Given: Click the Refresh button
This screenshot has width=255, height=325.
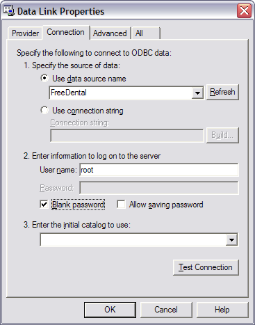Looking at the screenshot, I should [222, 92].
